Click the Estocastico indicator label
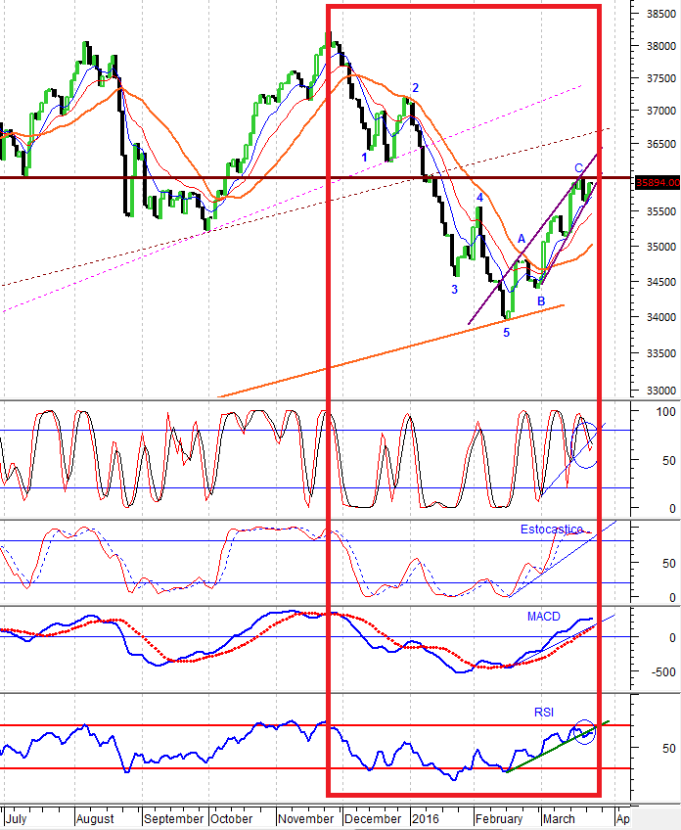The image size is (681, 830). click(552, 530)
